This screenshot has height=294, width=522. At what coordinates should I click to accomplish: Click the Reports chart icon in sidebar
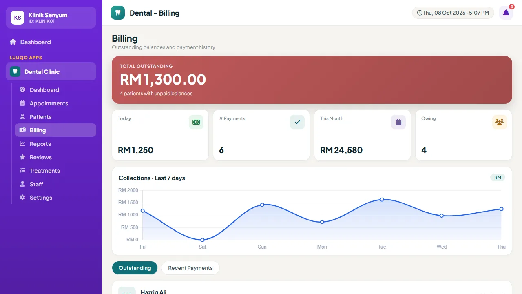click(22, 144)
